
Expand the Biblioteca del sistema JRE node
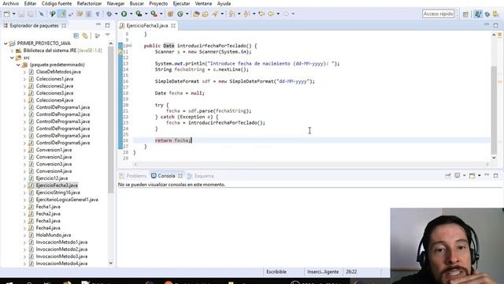pyautogui.click(x=12, y=50)
